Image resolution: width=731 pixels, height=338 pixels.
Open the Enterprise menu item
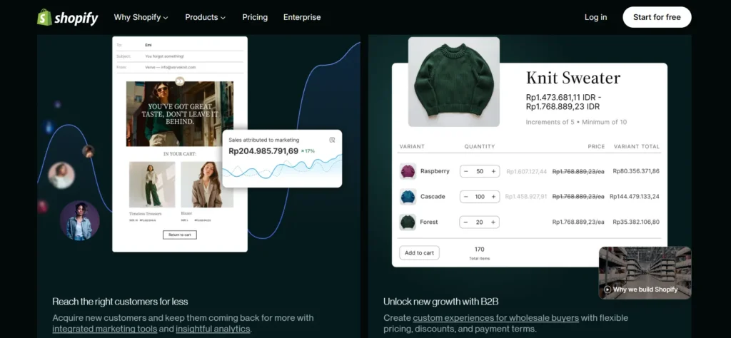pos(302,17)
